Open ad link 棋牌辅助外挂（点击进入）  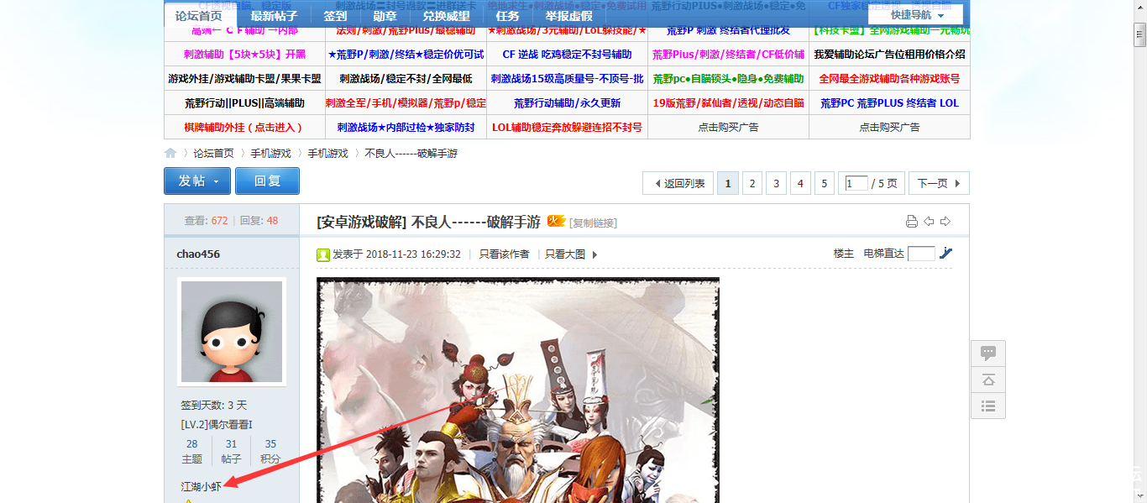(x=244, y=128)
